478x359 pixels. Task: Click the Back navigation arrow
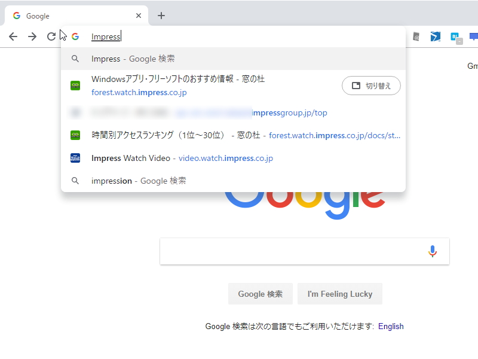13,36
